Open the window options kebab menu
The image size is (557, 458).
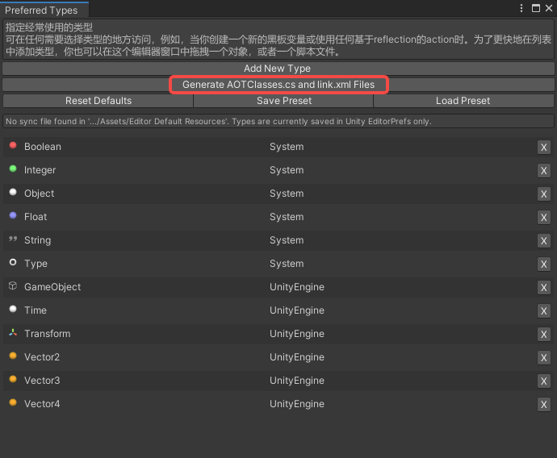point(522,8)
